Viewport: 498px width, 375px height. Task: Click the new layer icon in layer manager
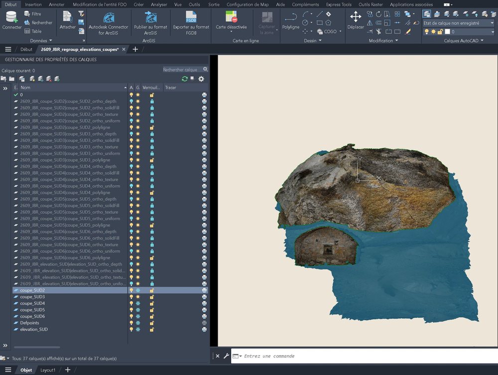coord(32,79)
